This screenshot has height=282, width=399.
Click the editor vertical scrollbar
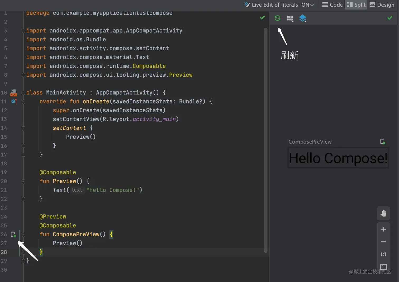tap(266, 140)
